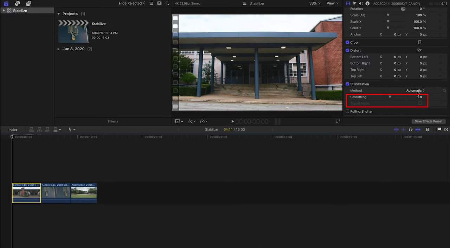Open the Titles and Generators sidebar

coord(29,4)
